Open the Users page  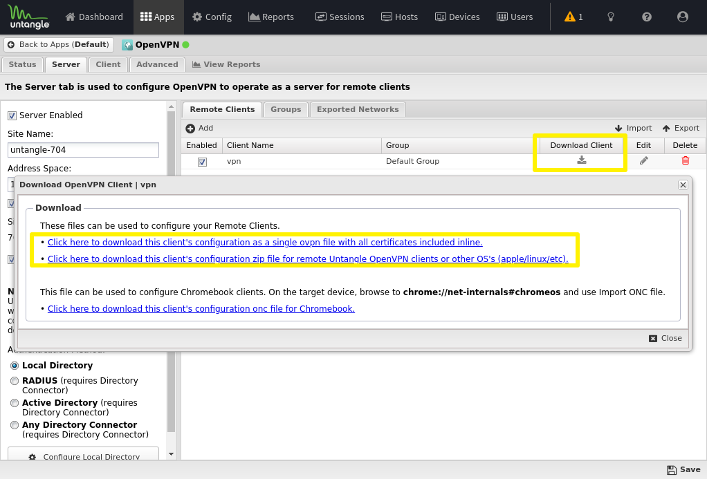click(x=515, y=17)
